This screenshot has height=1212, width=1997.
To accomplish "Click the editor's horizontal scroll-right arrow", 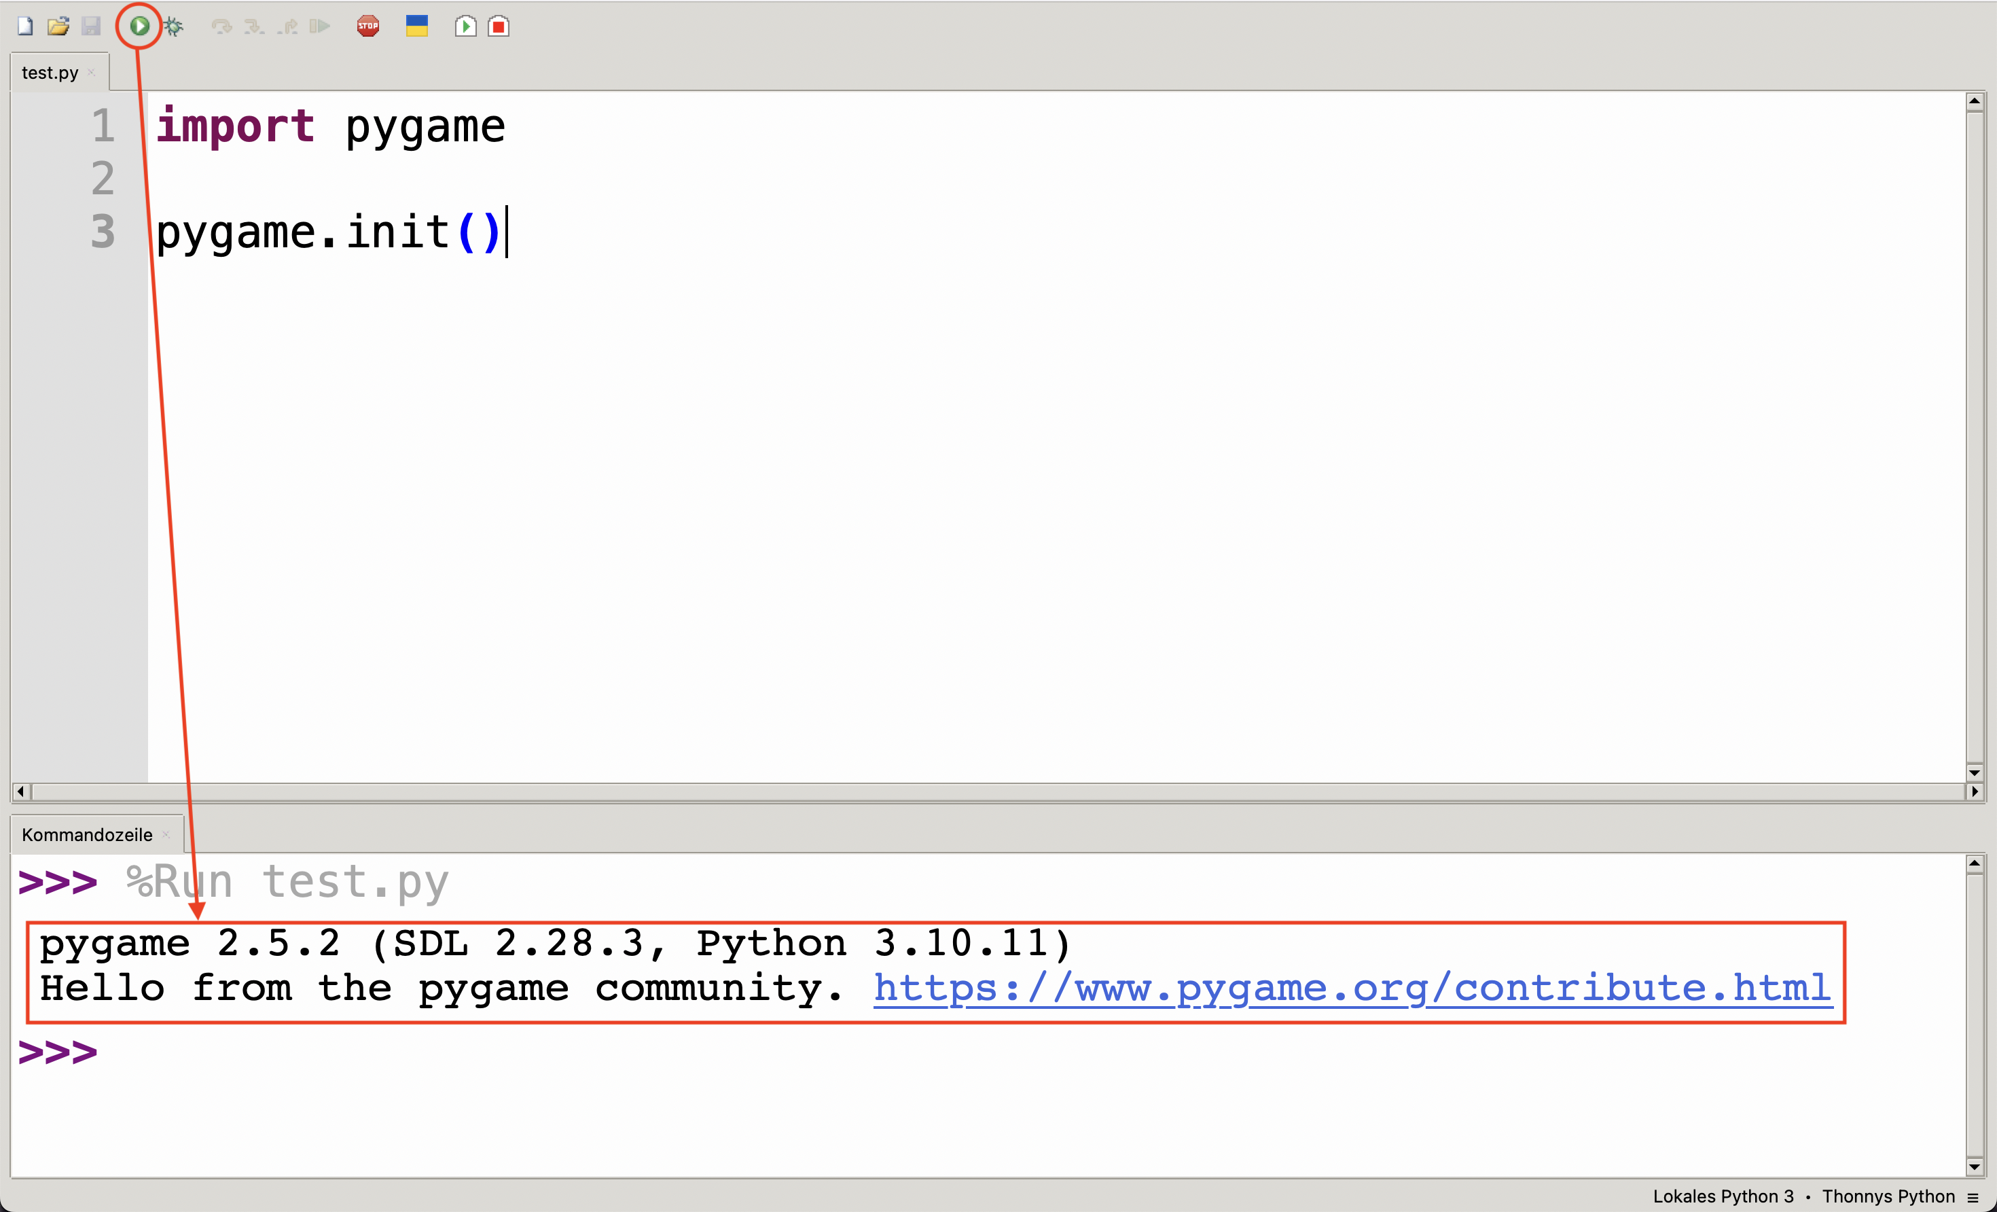I will pos(1975,791).
